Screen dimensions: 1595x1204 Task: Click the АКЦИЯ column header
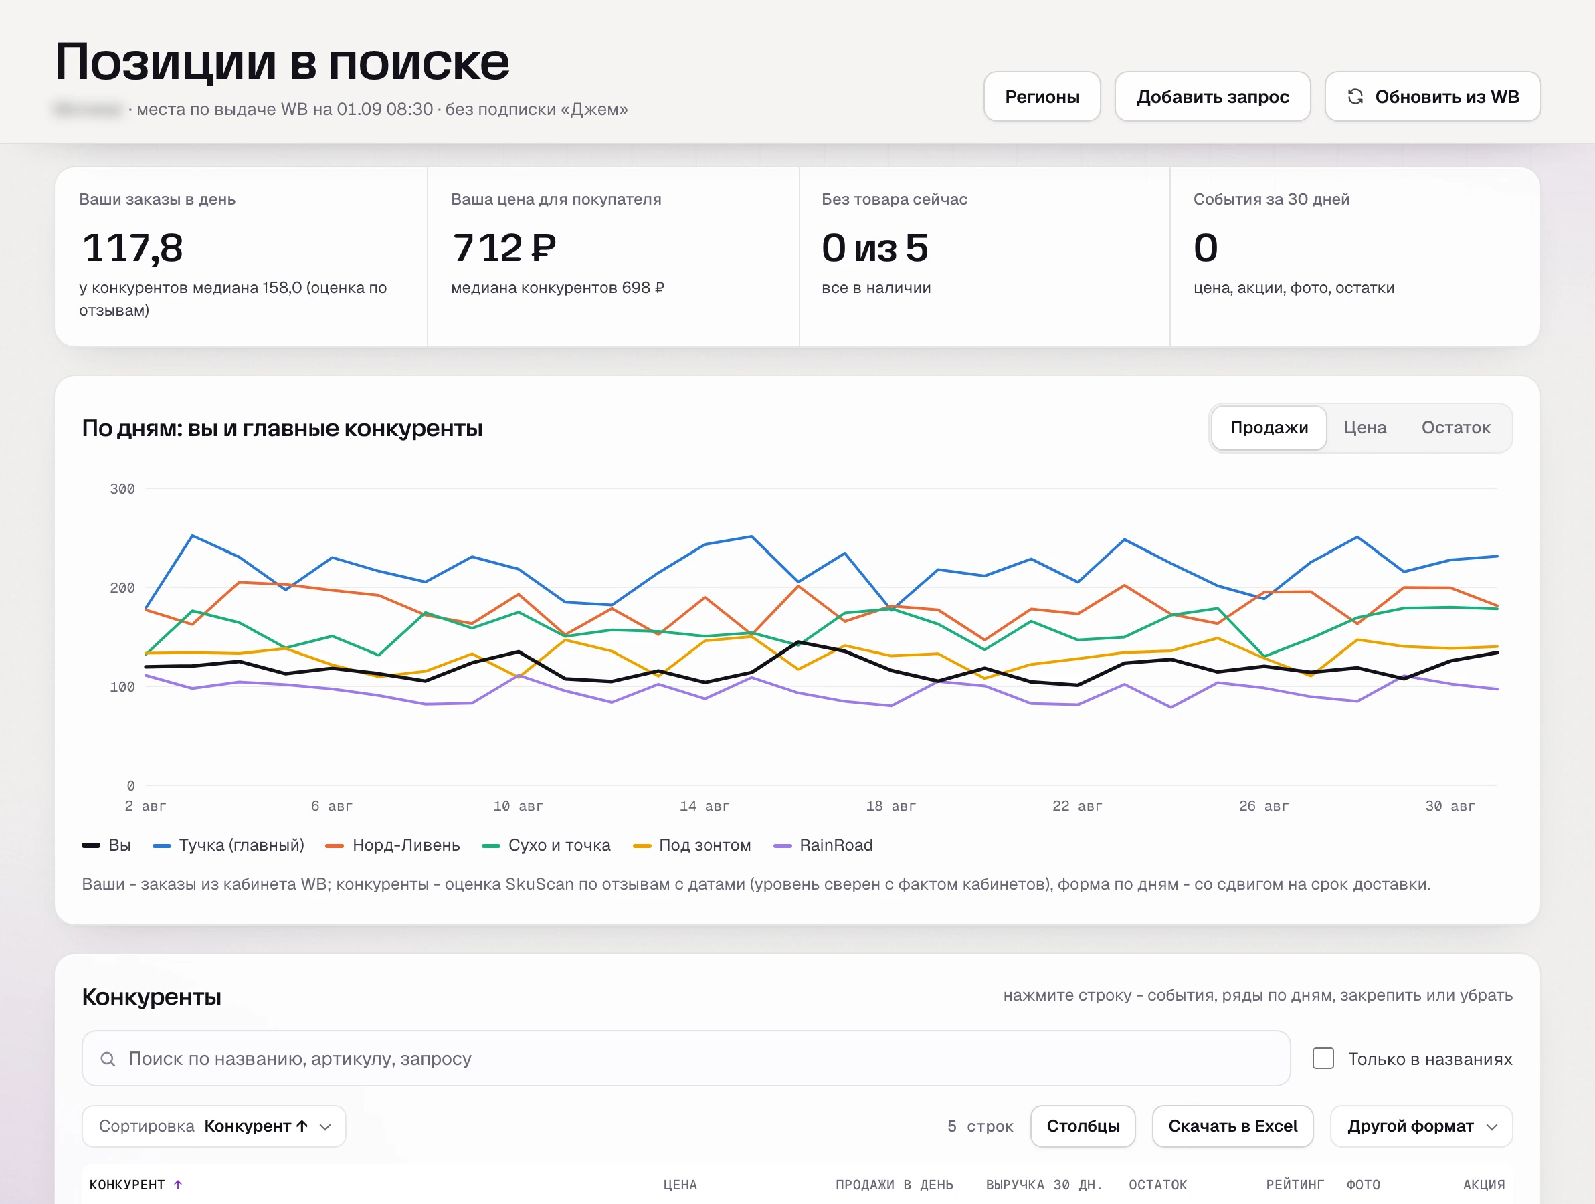1484,1185
